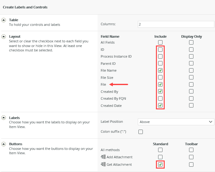
Task: Uncheck Include for File Name
Action: 160,70
